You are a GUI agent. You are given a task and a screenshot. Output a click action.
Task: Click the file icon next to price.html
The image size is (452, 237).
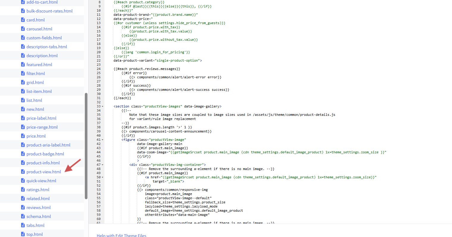pos(23,136)
